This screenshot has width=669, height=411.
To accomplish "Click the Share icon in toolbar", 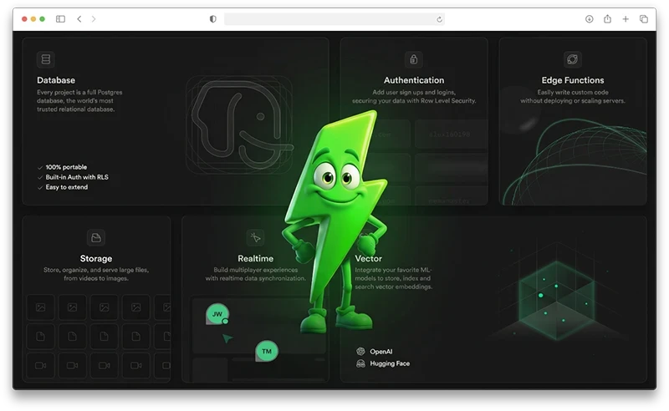I will tap(608, 19).
